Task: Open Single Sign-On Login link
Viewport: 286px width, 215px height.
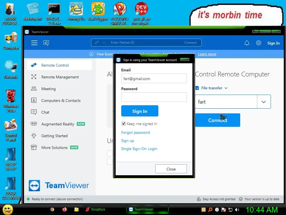Action: click(139, 149)
